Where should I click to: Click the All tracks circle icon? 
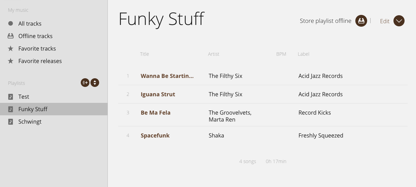[11, 24]
